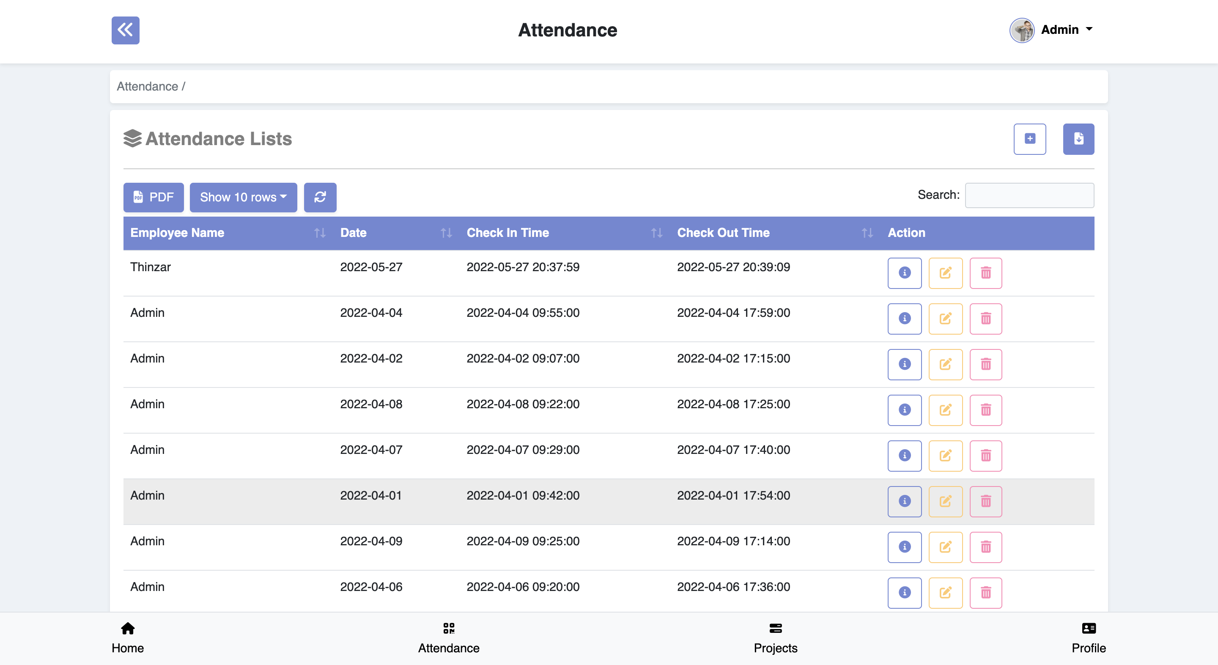Expand the Admin user menu
Screen dimensions: 1218x665
[x=1053, y=30]
